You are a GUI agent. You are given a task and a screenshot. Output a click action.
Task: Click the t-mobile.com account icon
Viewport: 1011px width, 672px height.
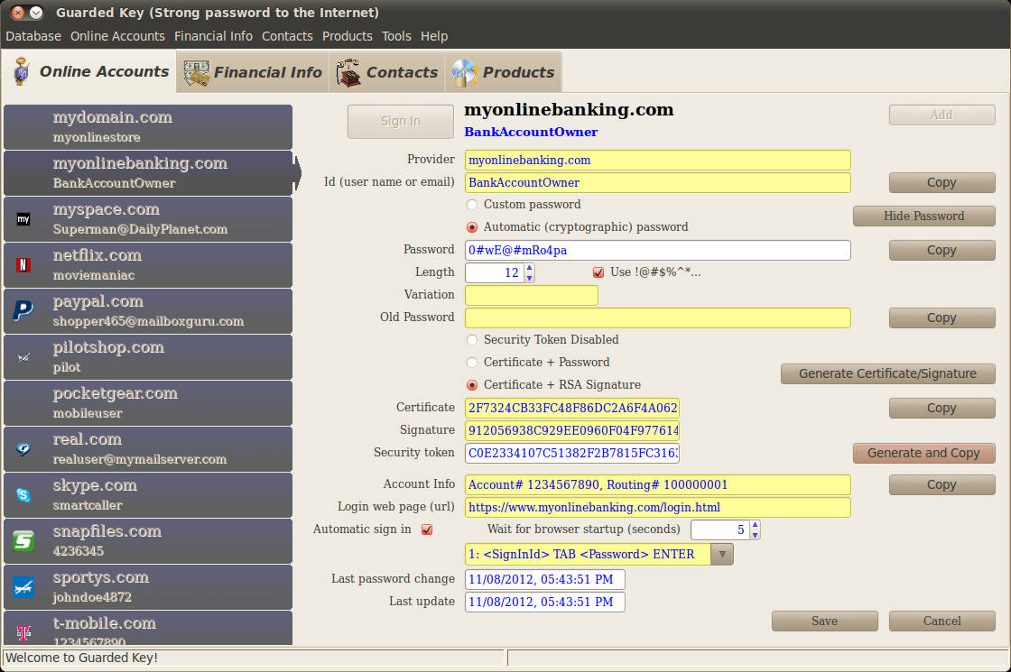[23, 632]
